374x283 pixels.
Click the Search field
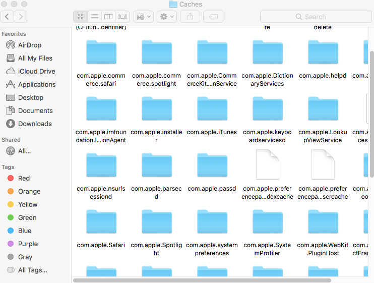pos(316,17)
